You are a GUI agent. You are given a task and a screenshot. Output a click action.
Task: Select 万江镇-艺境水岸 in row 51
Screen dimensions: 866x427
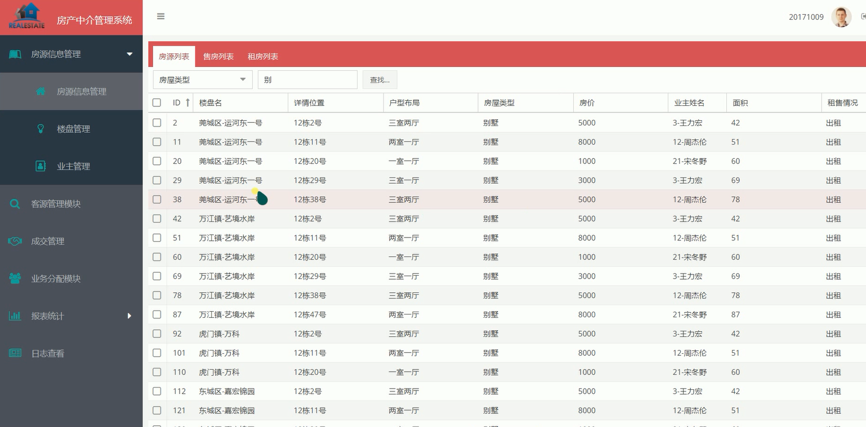point(227,238)
